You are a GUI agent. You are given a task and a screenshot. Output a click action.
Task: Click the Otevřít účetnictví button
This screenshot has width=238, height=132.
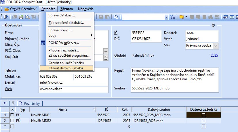(x=20, y=9)
